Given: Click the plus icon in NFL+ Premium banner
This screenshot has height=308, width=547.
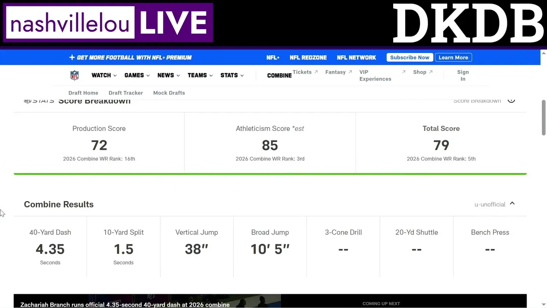Looking at the screenshot, I should 72,57.
